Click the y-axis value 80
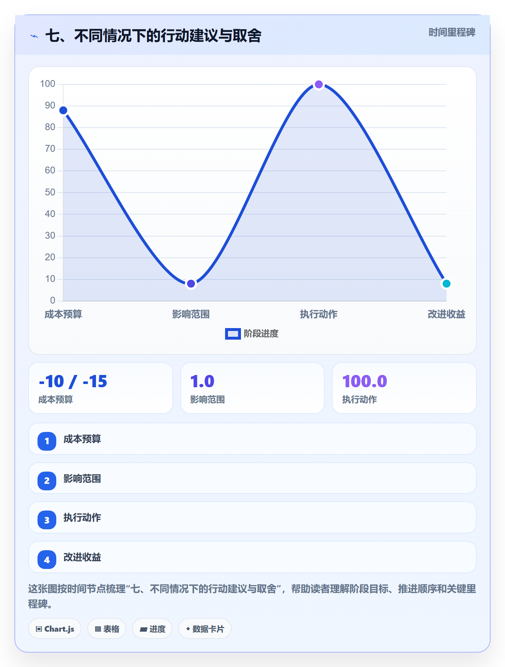The height and width of the screenshot is (667, 505). click(x=50, y=127)
